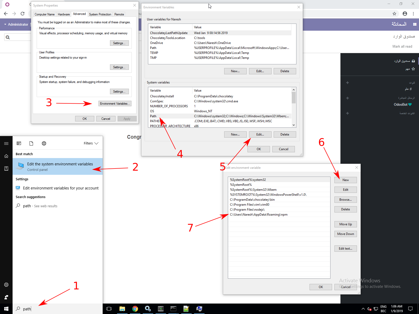Screen dimensions: 419x314
Task: Expand the Filters dropdown in search panel
Action: pos(91,143)
